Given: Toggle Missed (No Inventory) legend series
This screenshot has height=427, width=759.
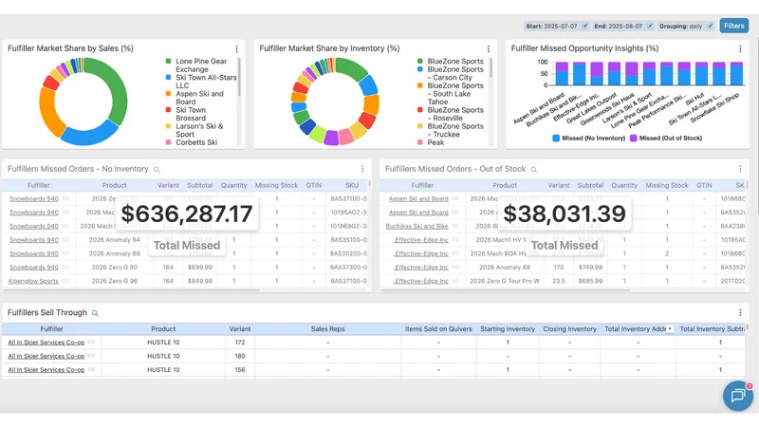Looking at the screenshot, I should point(588,138).
